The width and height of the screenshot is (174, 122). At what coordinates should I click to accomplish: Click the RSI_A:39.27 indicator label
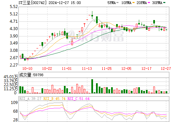click(x=30, y=99)
